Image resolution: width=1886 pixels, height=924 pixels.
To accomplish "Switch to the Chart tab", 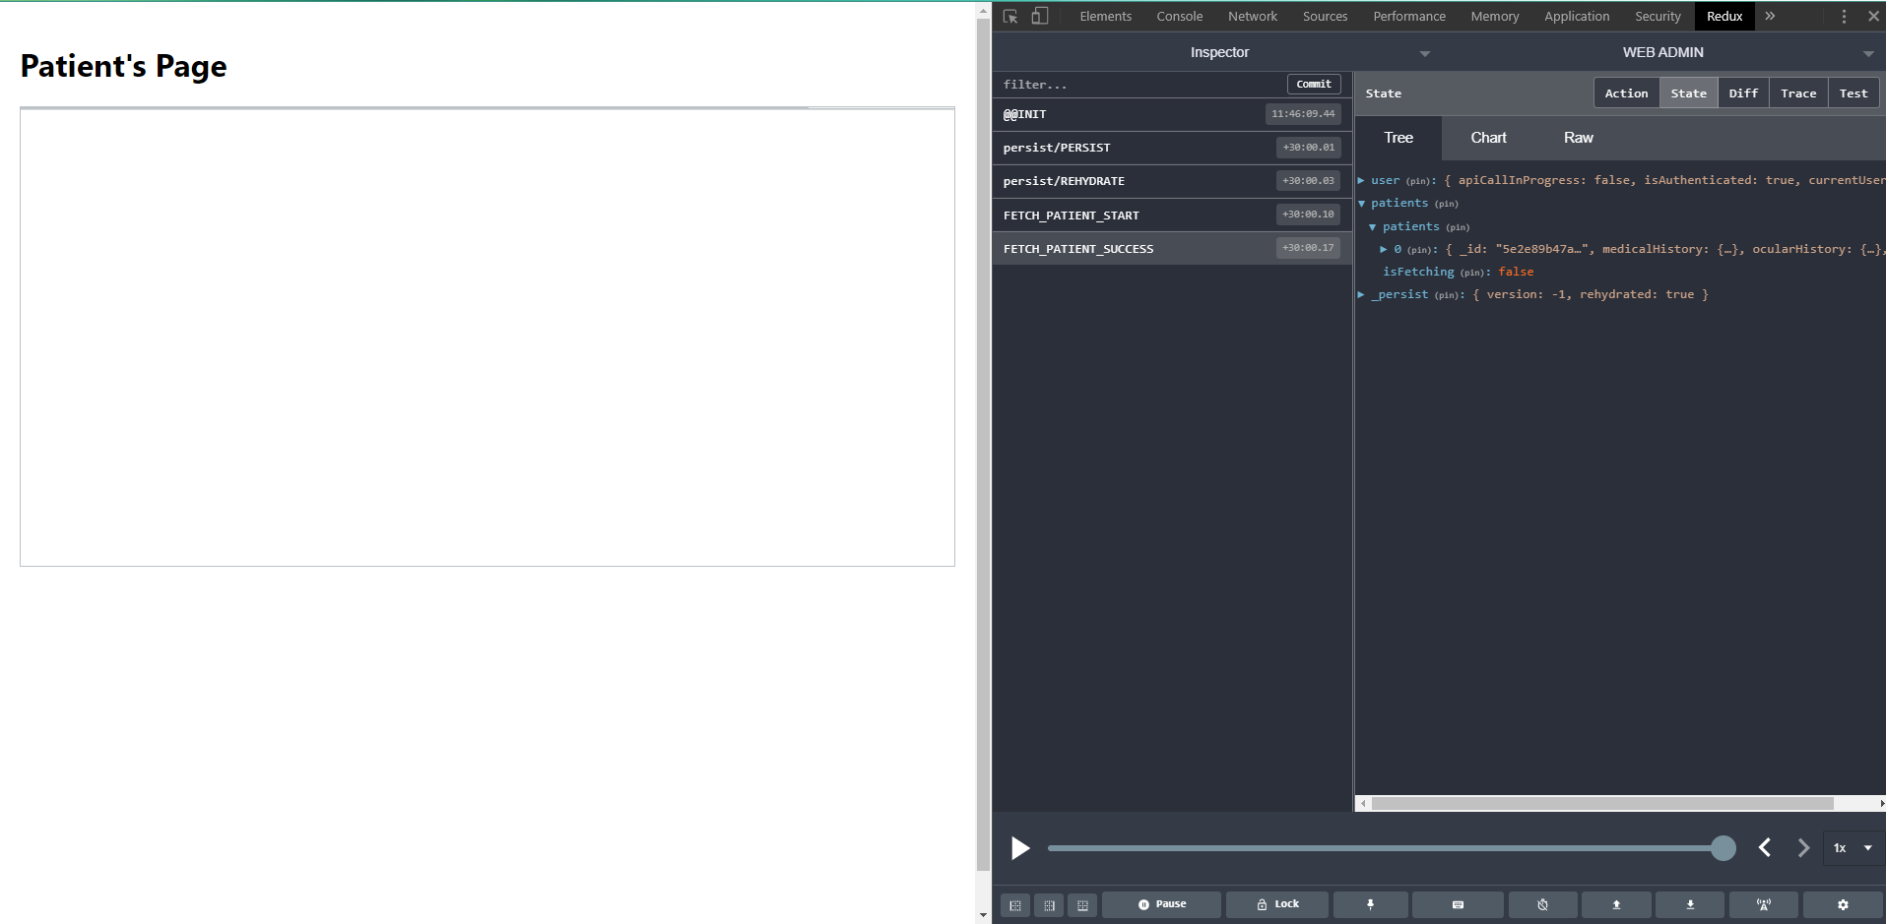I will pyautogui.click(x=1488, y=138).
